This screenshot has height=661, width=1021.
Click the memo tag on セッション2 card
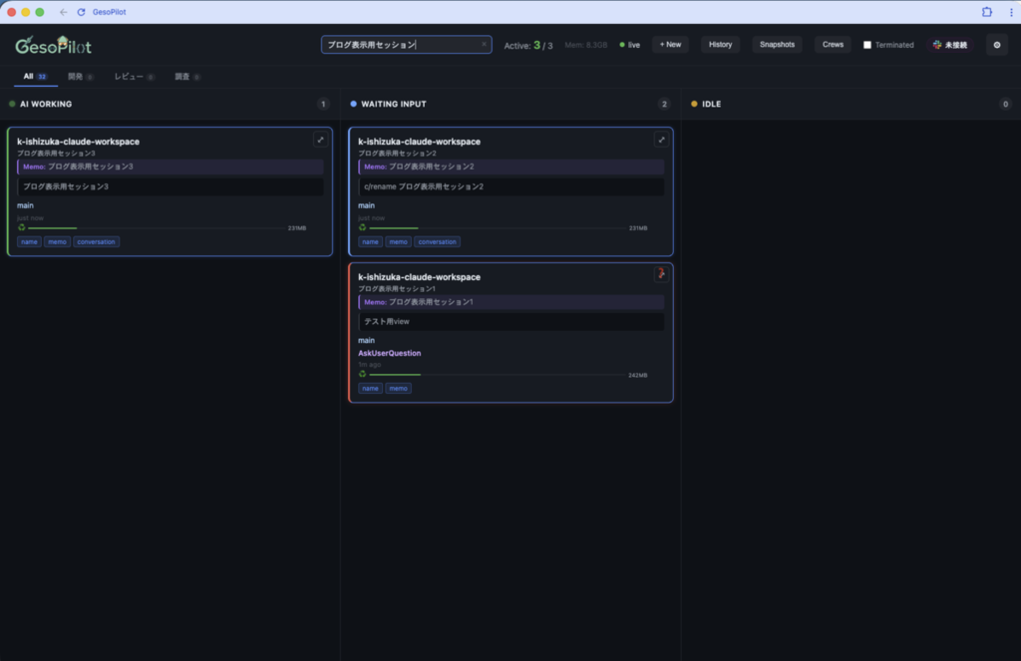[399, 241]
